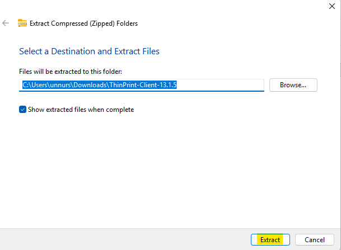Click the back arrow in the wizard header
341x250 pixels.
coord(6,23)
